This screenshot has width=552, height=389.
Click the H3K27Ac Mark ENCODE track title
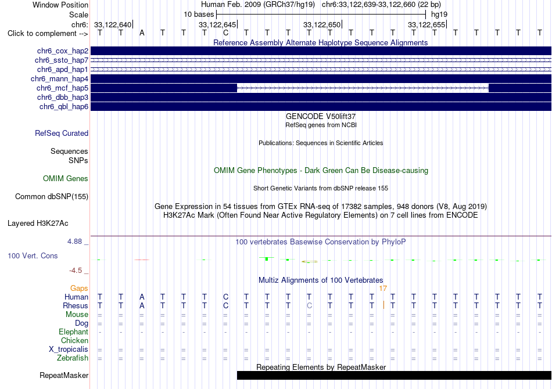[x=321, y=215]
